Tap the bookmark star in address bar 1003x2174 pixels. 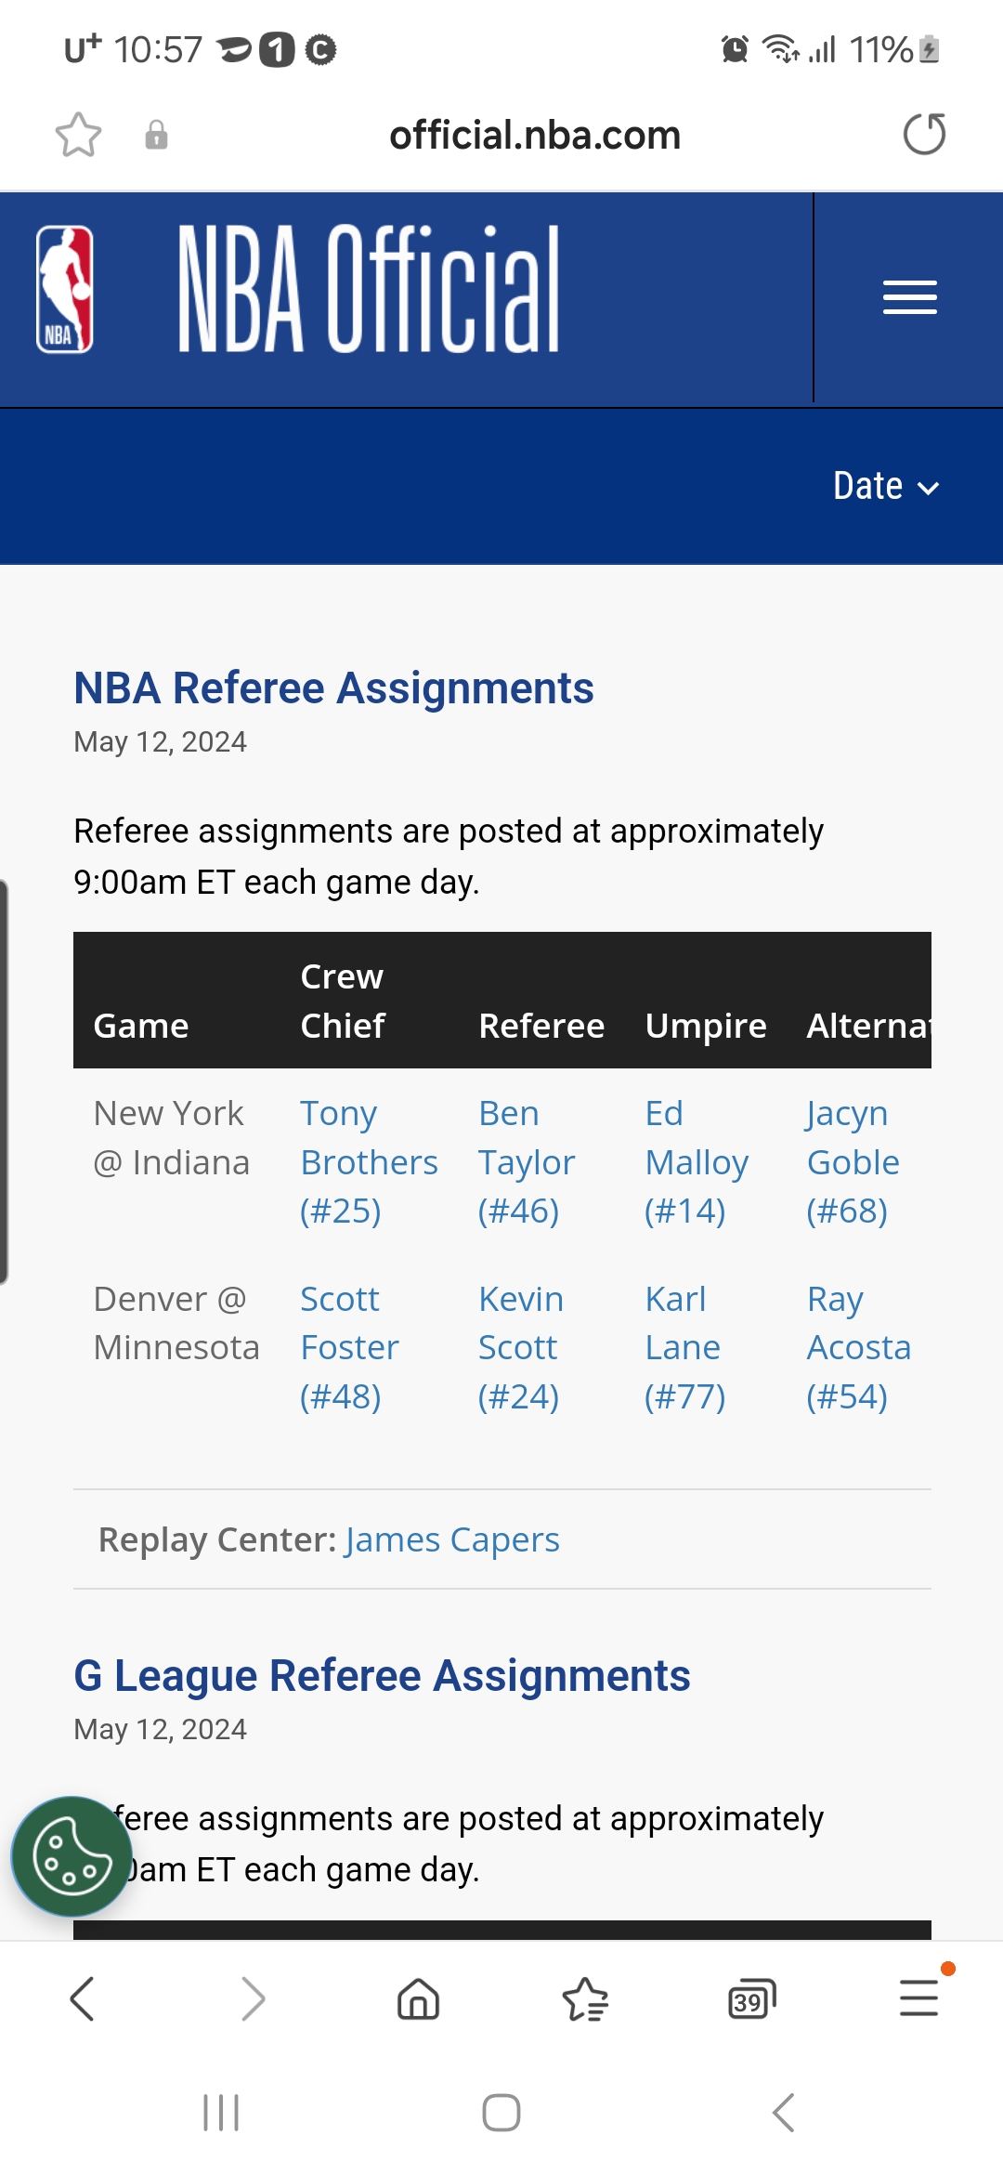pos(78,135)
